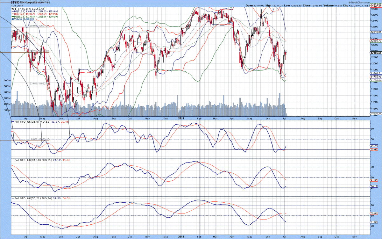Click the 12166.66 last-price axis tag
The height and width of the screenshot is (239, 382).
point(376,53)
